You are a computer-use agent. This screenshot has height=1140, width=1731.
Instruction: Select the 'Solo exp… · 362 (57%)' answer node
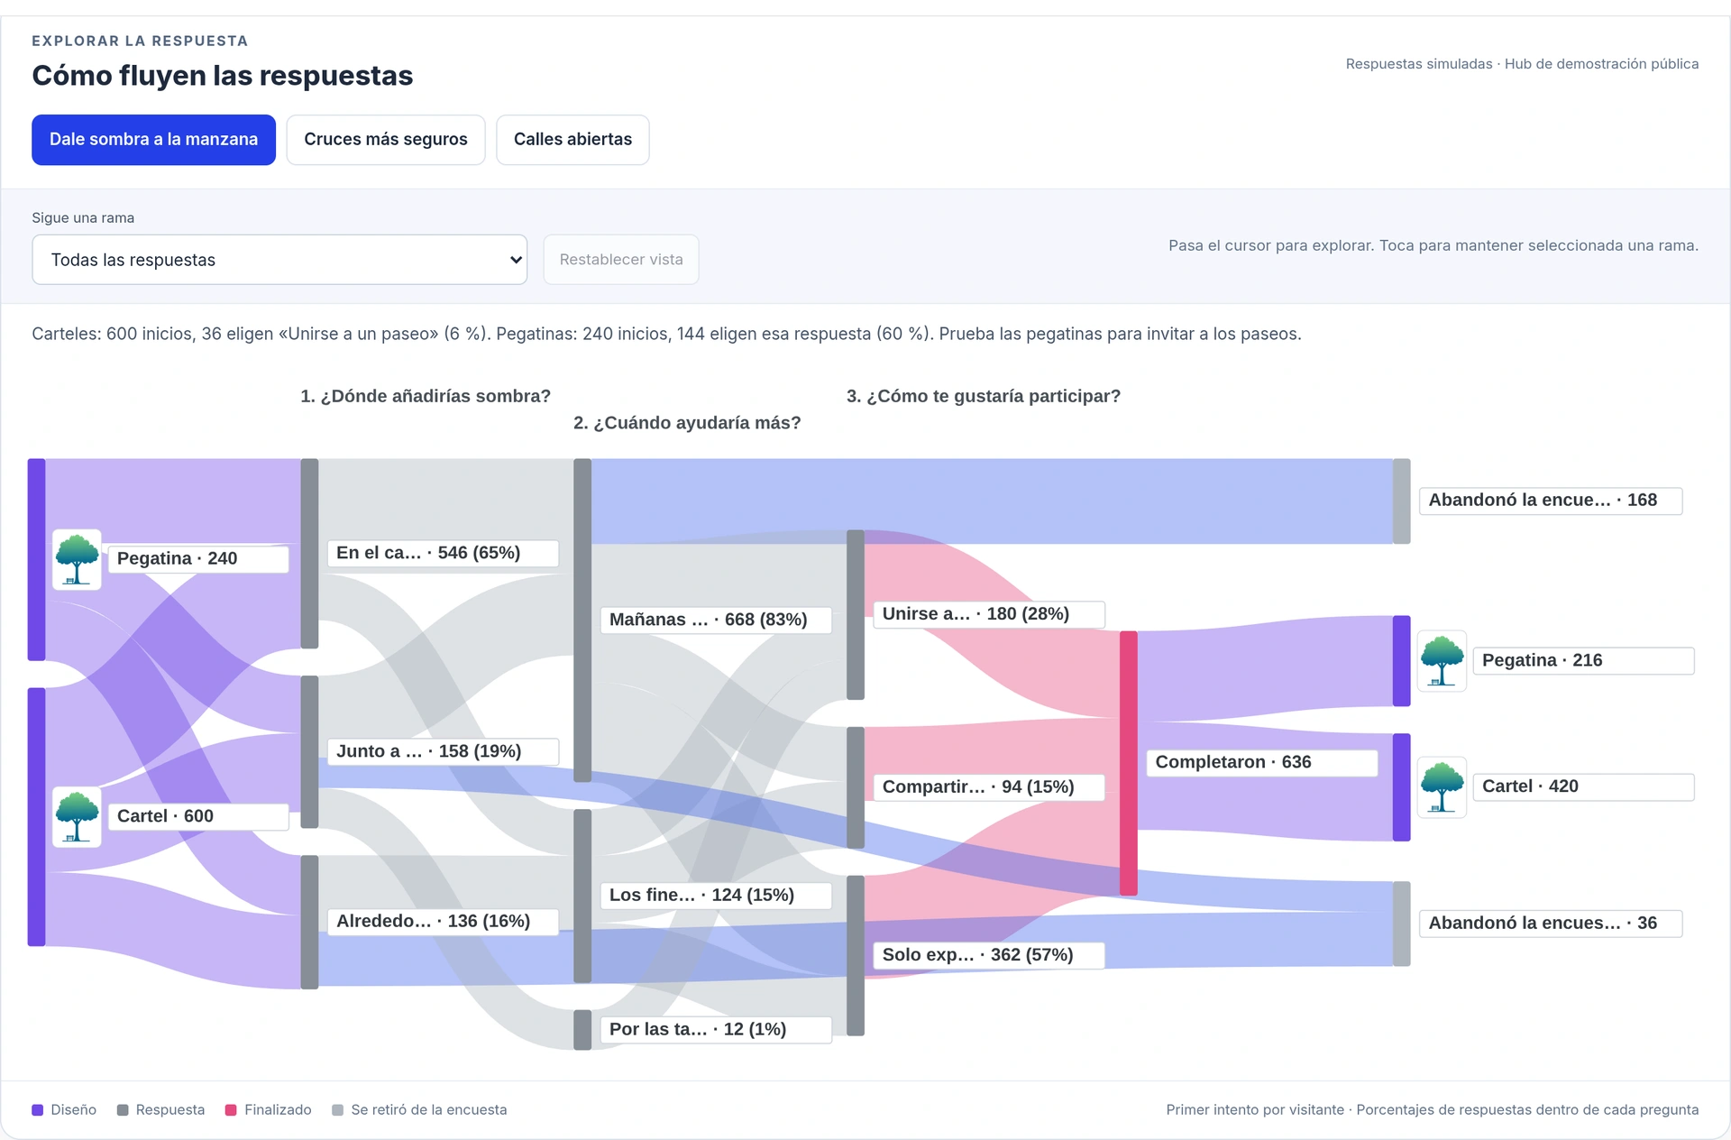point(989,955)
